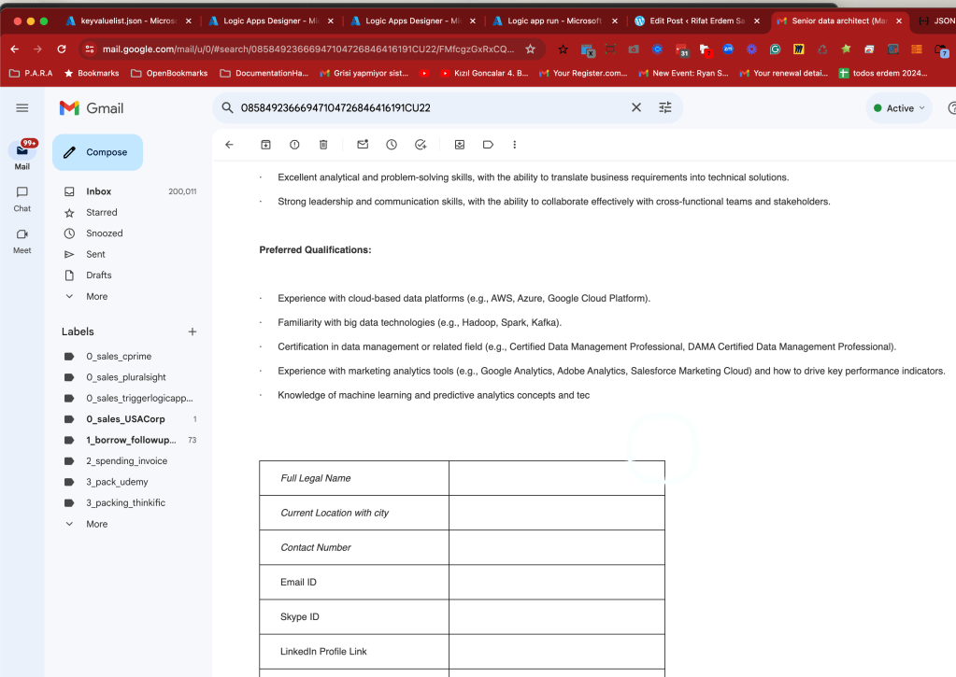Viewport: 956px width, 677px height.
Task: Click the Skype ID table cell
Action: 354,616
